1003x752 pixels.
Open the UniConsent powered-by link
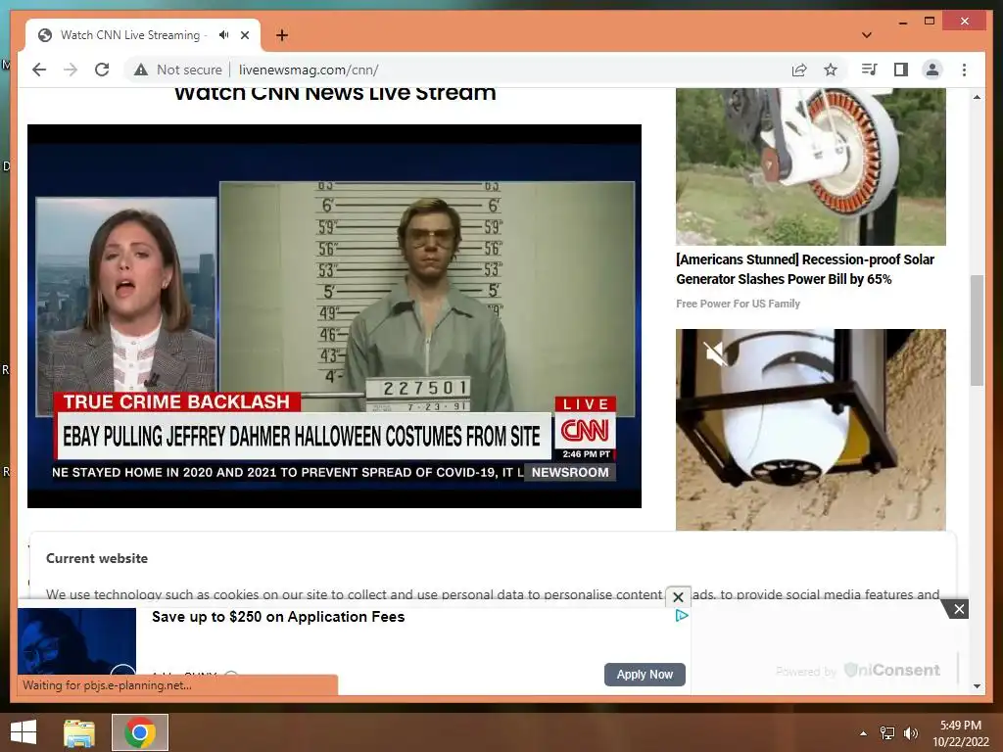point(858,670)
